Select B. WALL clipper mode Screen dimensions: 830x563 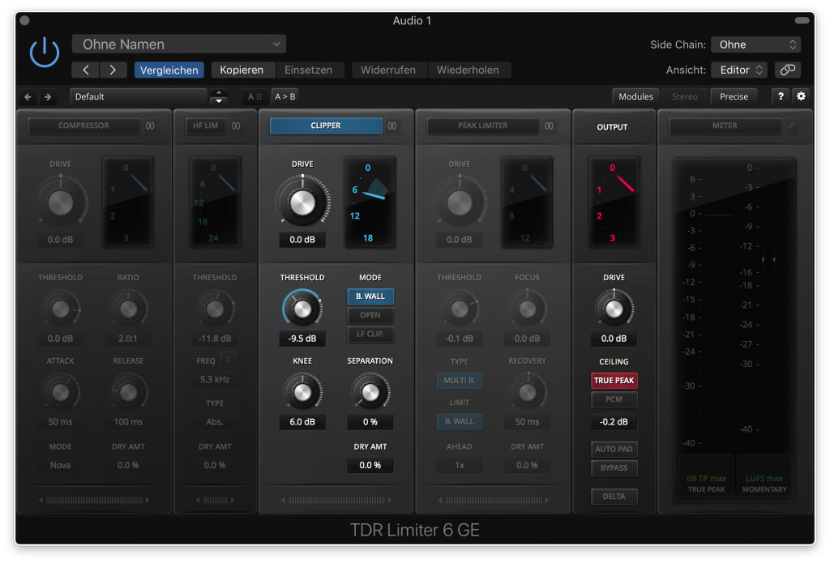click(370, 296)
